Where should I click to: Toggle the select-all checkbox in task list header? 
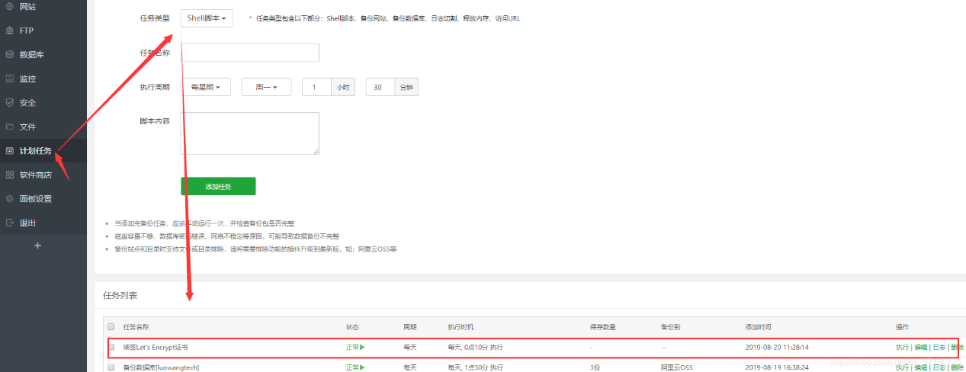click(x=111, y=327)
